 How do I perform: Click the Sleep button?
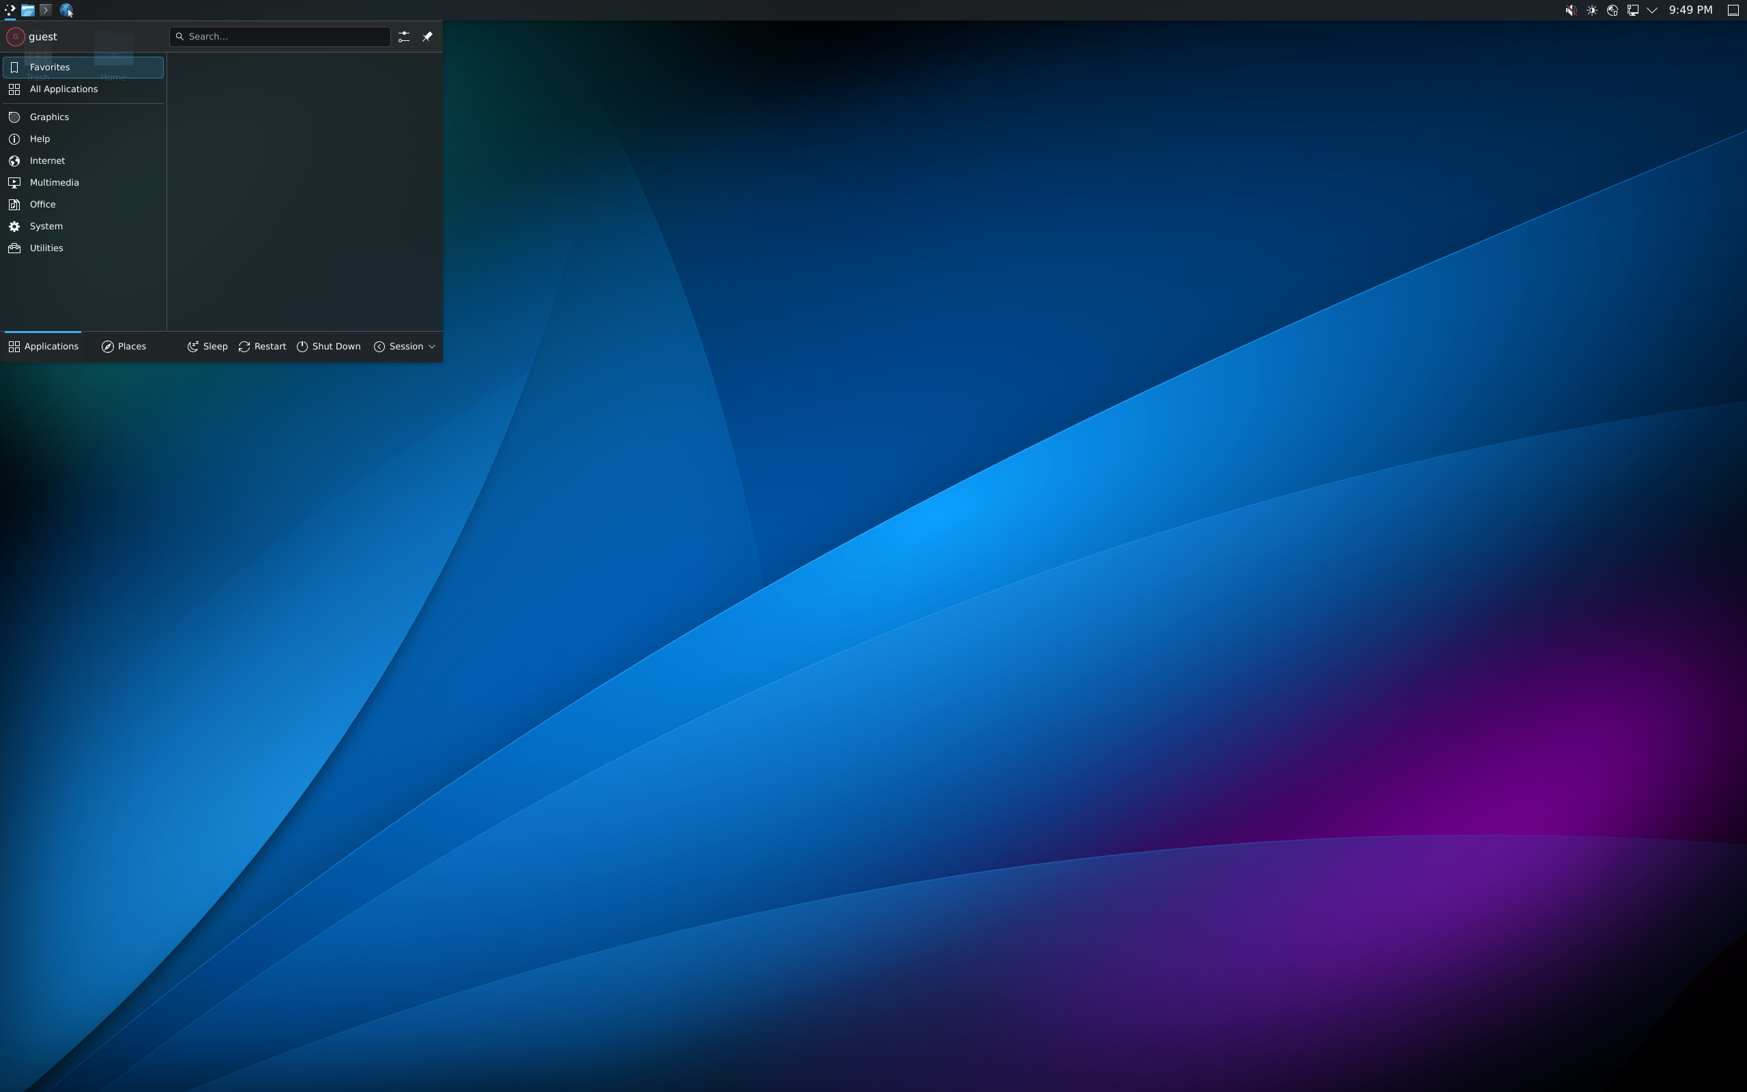click(x=208, y=347)
